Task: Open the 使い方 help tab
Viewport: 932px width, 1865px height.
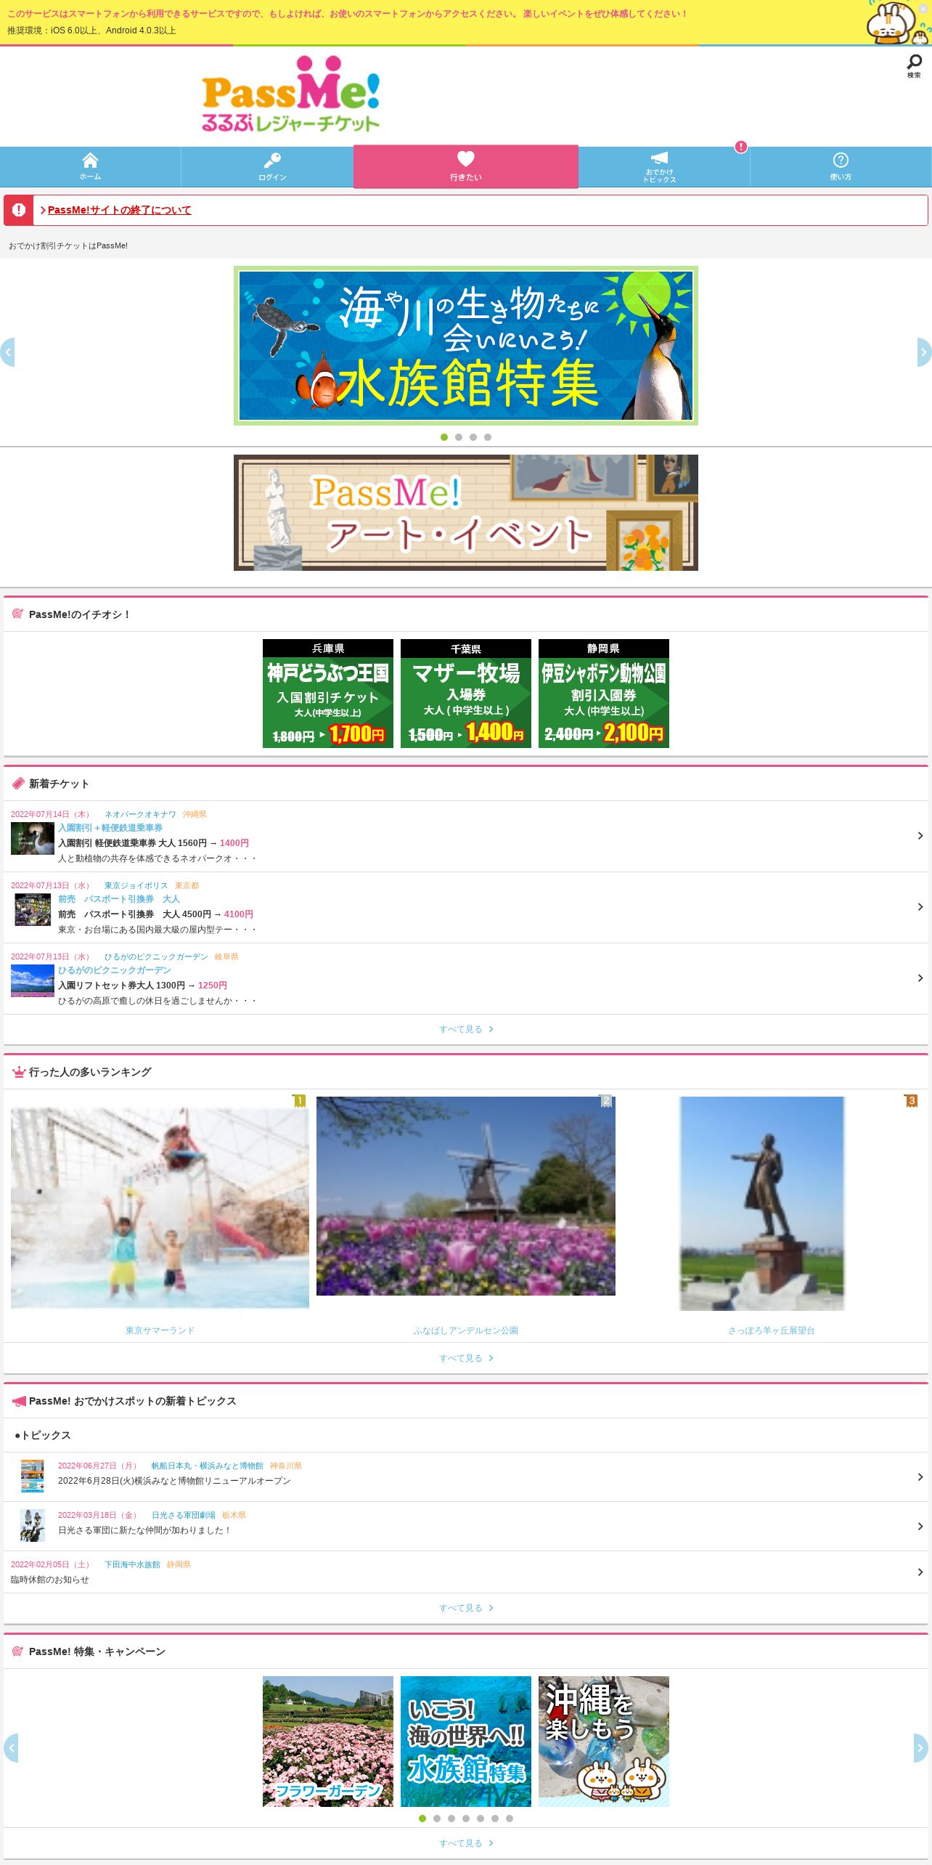Action: click(841, 166)
